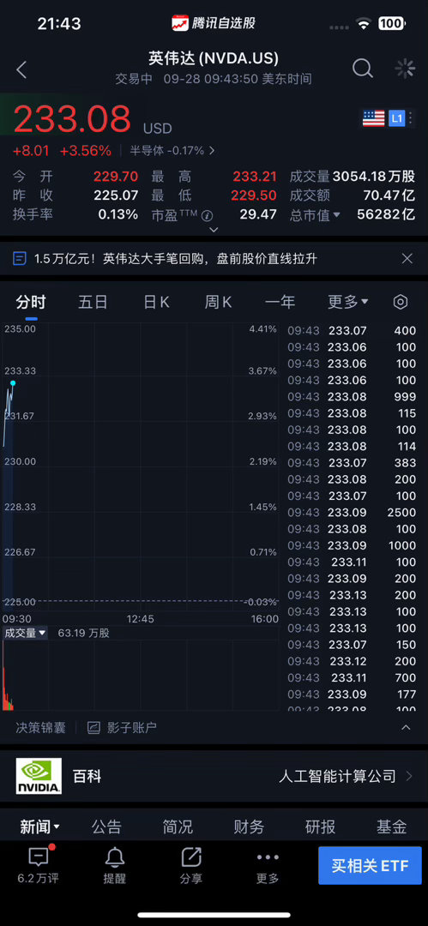The width and height of the screenshot is (428, 926).
Task: Open the 总市值 dropdown arrow
Action: pos(337,215)
